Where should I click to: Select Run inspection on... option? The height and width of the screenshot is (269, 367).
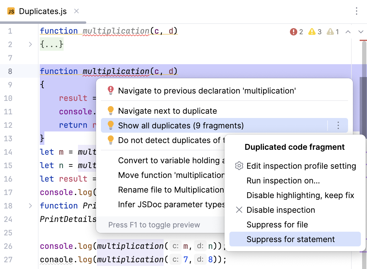[283, 181]
